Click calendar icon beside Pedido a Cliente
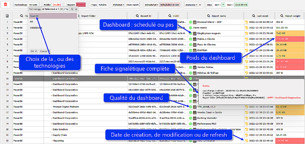 pyautogui.click(x=194, y=39)
